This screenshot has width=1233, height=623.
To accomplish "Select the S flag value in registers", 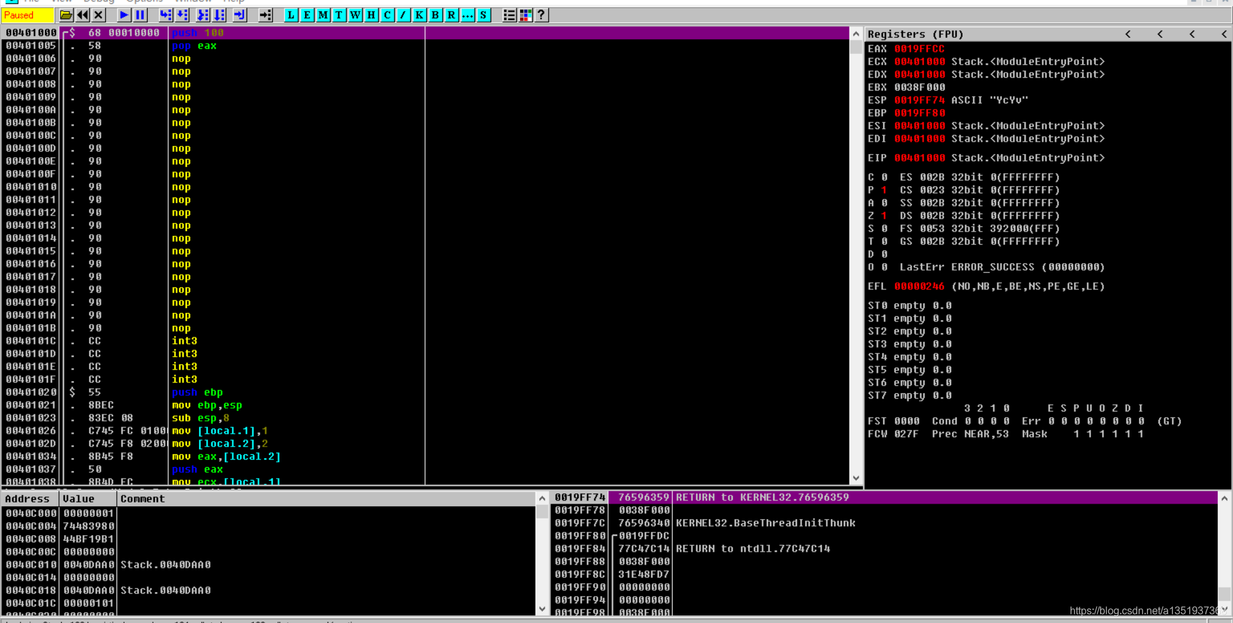I will (884, 228).
